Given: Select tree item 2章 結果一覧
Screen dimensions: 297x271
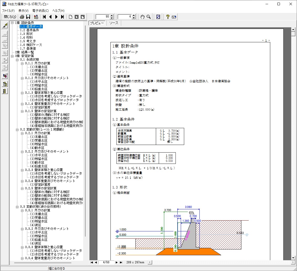Looking at the screenshot, I should 25,52.
